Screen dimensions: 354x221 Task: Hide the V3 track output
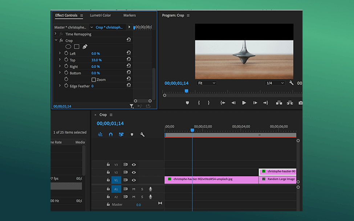[x=134, y=164]
